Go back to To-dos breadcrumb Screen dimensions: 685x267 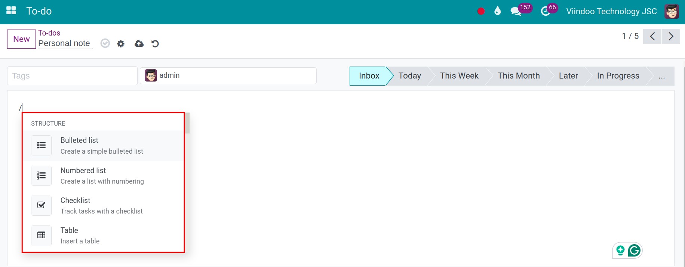[x=49, y=33]
